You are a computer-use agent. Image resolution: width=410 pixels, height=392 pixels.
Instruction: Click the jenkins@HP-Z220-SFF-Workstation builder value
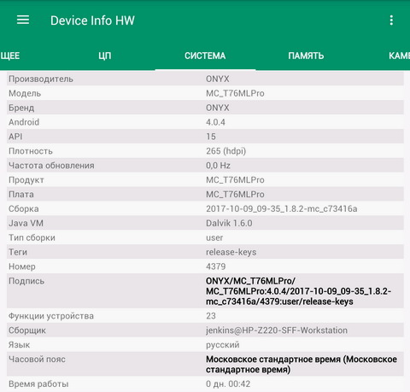(x=277, y=331)
